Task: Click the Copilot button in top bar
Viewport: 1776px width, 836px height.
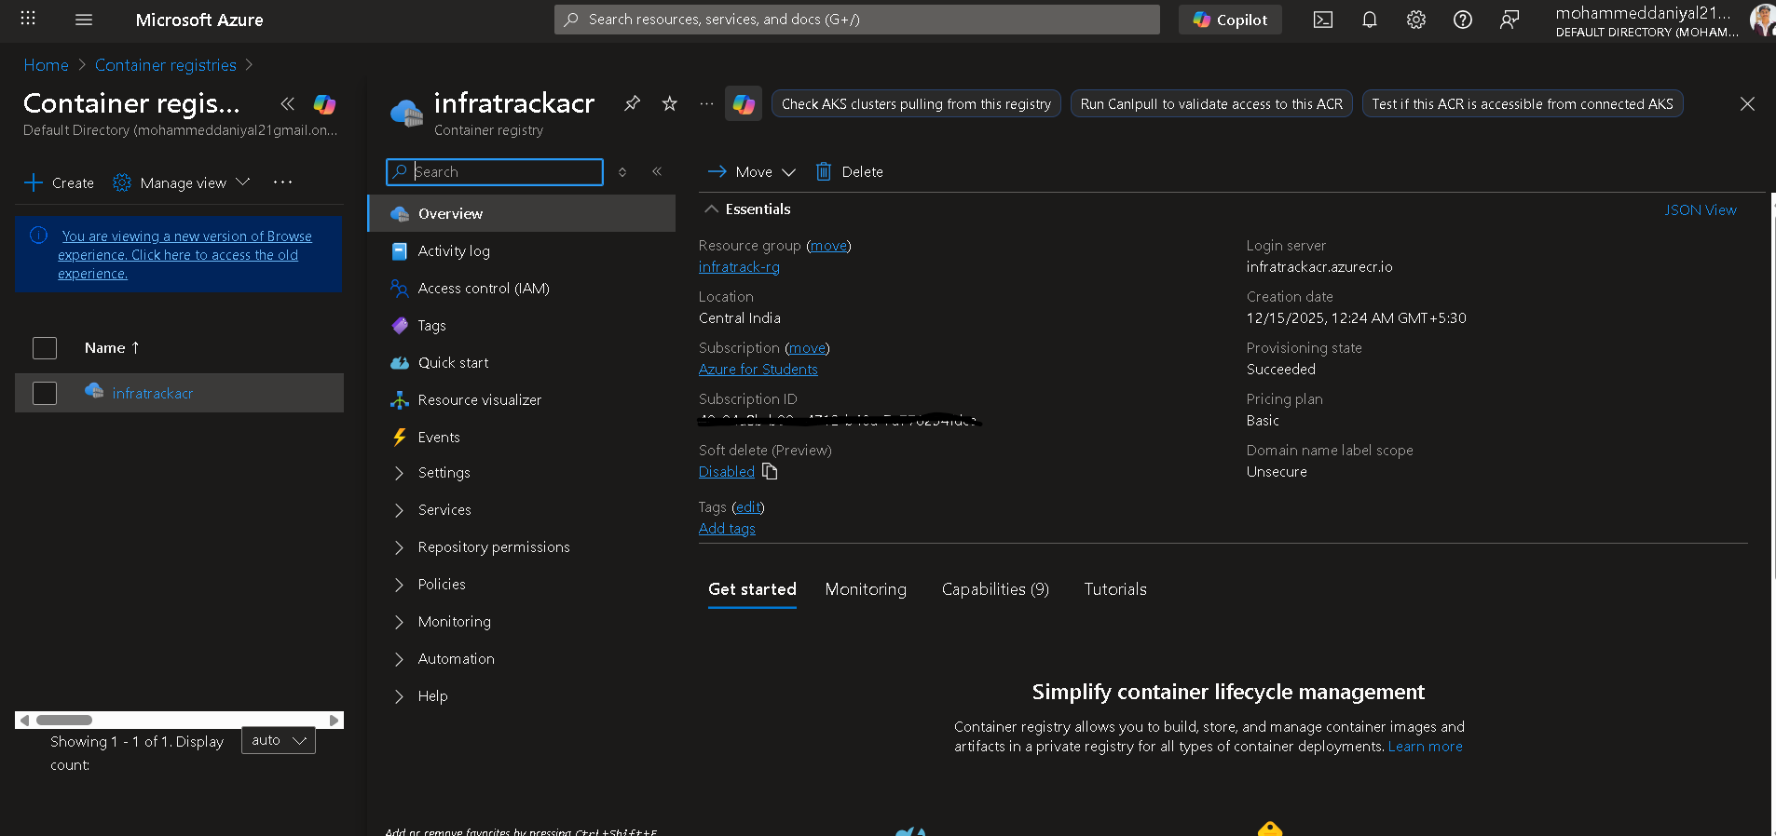Action: tap(1230, 20)
